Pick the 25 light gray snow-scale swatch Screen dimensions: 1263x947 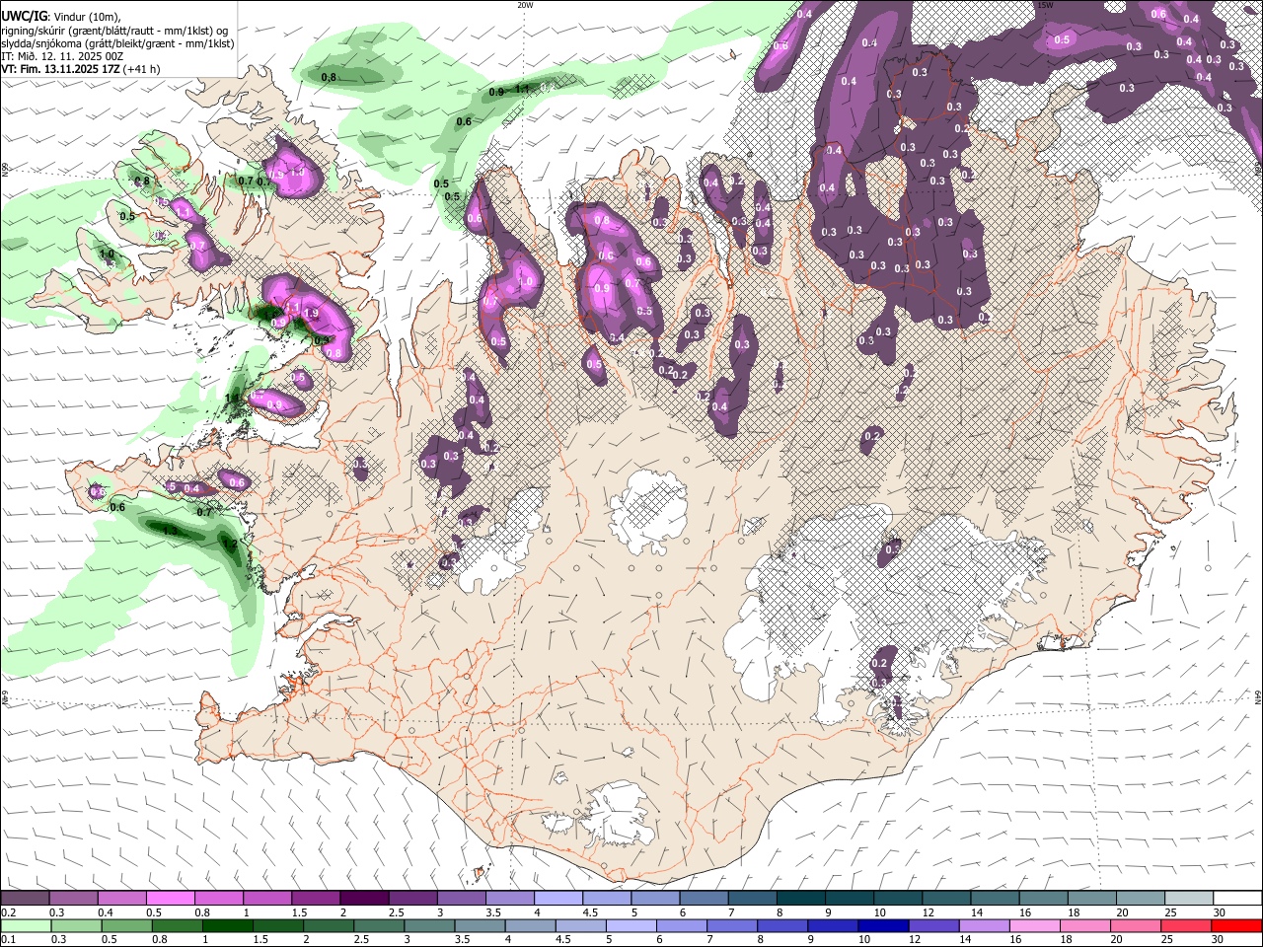pos(1188,899)
